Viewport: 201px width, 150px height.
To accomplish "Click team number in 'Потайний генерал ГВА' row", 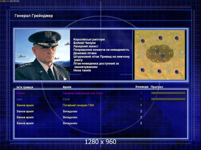I will [x=141, y=105].
